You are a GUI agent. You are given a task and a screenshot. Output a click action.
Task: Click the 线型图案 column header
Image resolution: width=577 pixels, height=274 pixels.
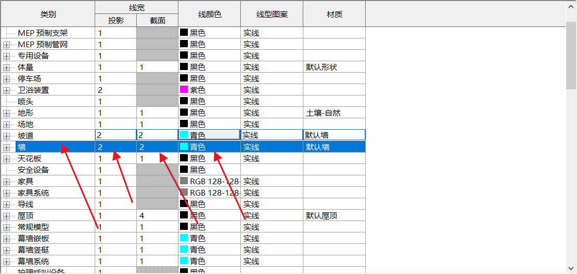[x=272, y=14]
